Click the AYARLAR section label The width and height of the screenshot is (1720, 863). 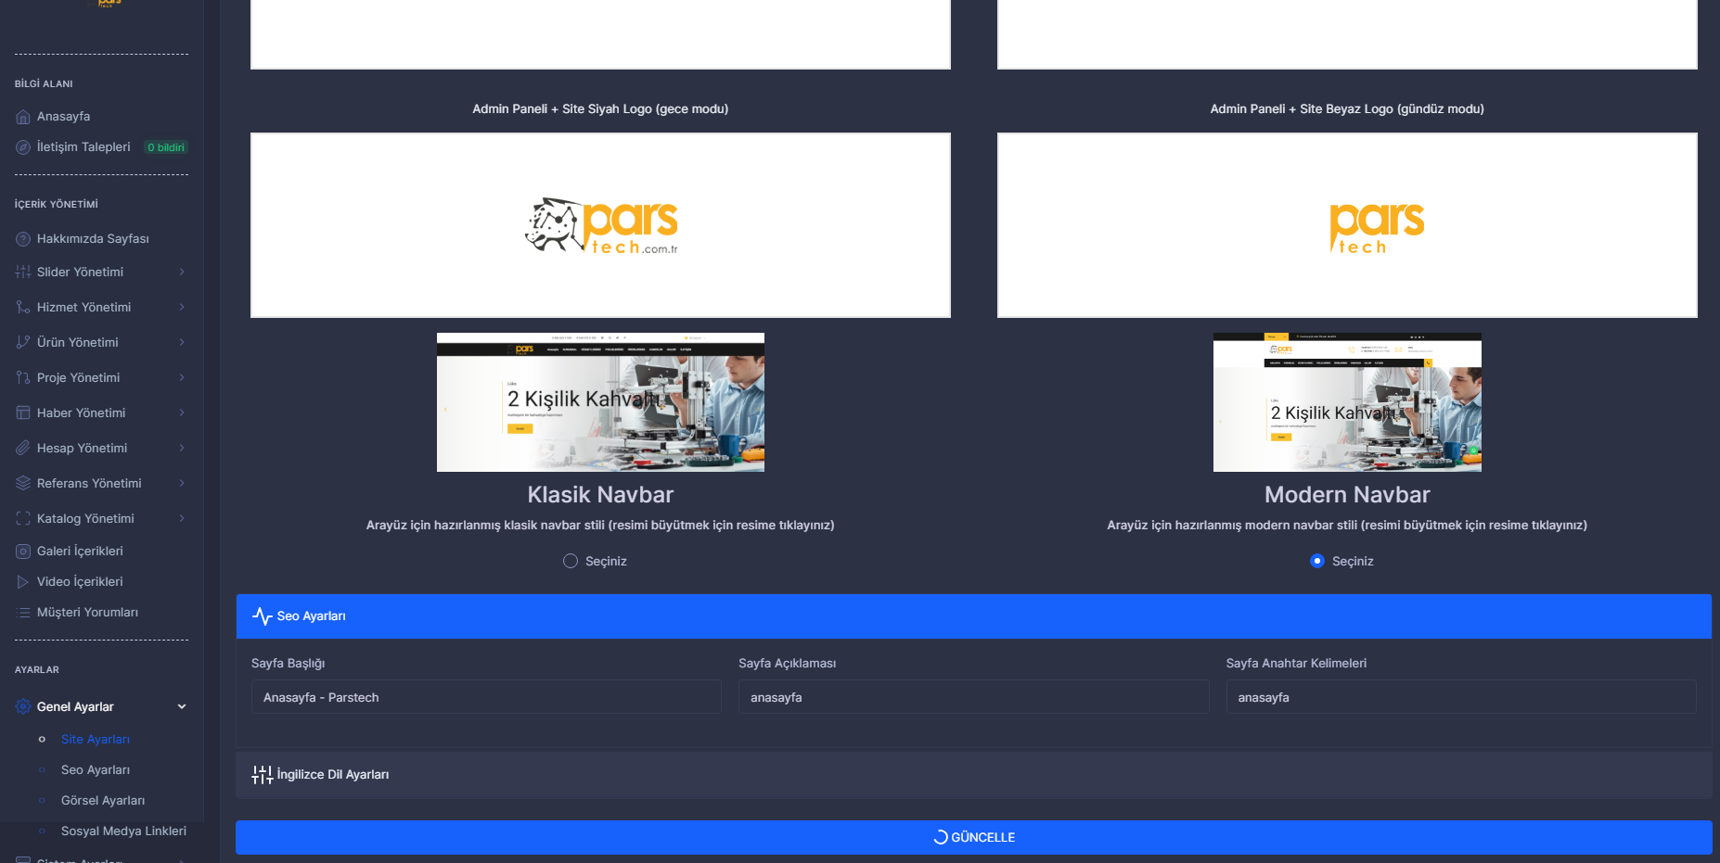(x=37, y=670)
